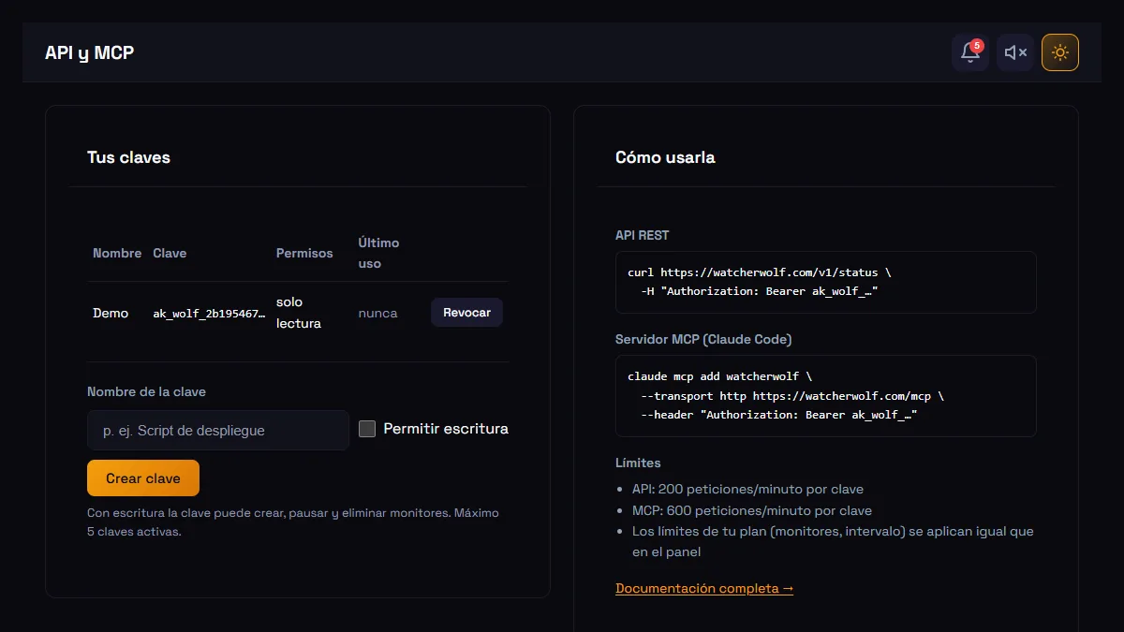Click the API REST label
The image size is (1124, 632).
pyautogui.click(x=643, y=235)
